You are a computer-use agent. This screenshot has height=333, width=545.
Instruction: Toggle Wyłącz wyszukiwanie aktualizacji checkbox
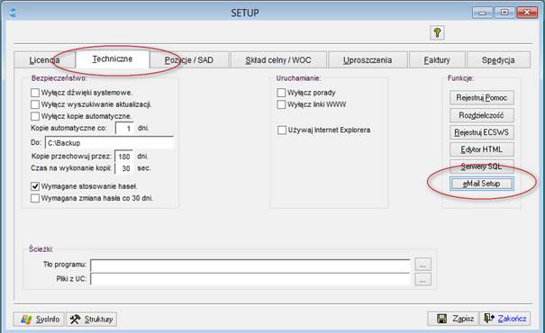point(35,104)
